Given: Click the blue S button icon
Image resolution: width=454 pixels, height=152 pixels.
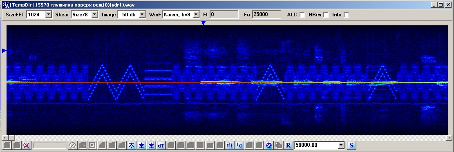Looking at the screenshot, I should tap(351, 145).
